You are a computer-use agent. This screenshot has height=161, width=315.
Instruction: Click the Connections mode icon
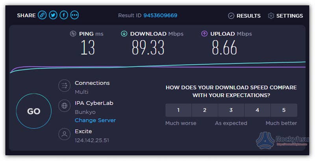pyautogui.click(x=64, y=86)
